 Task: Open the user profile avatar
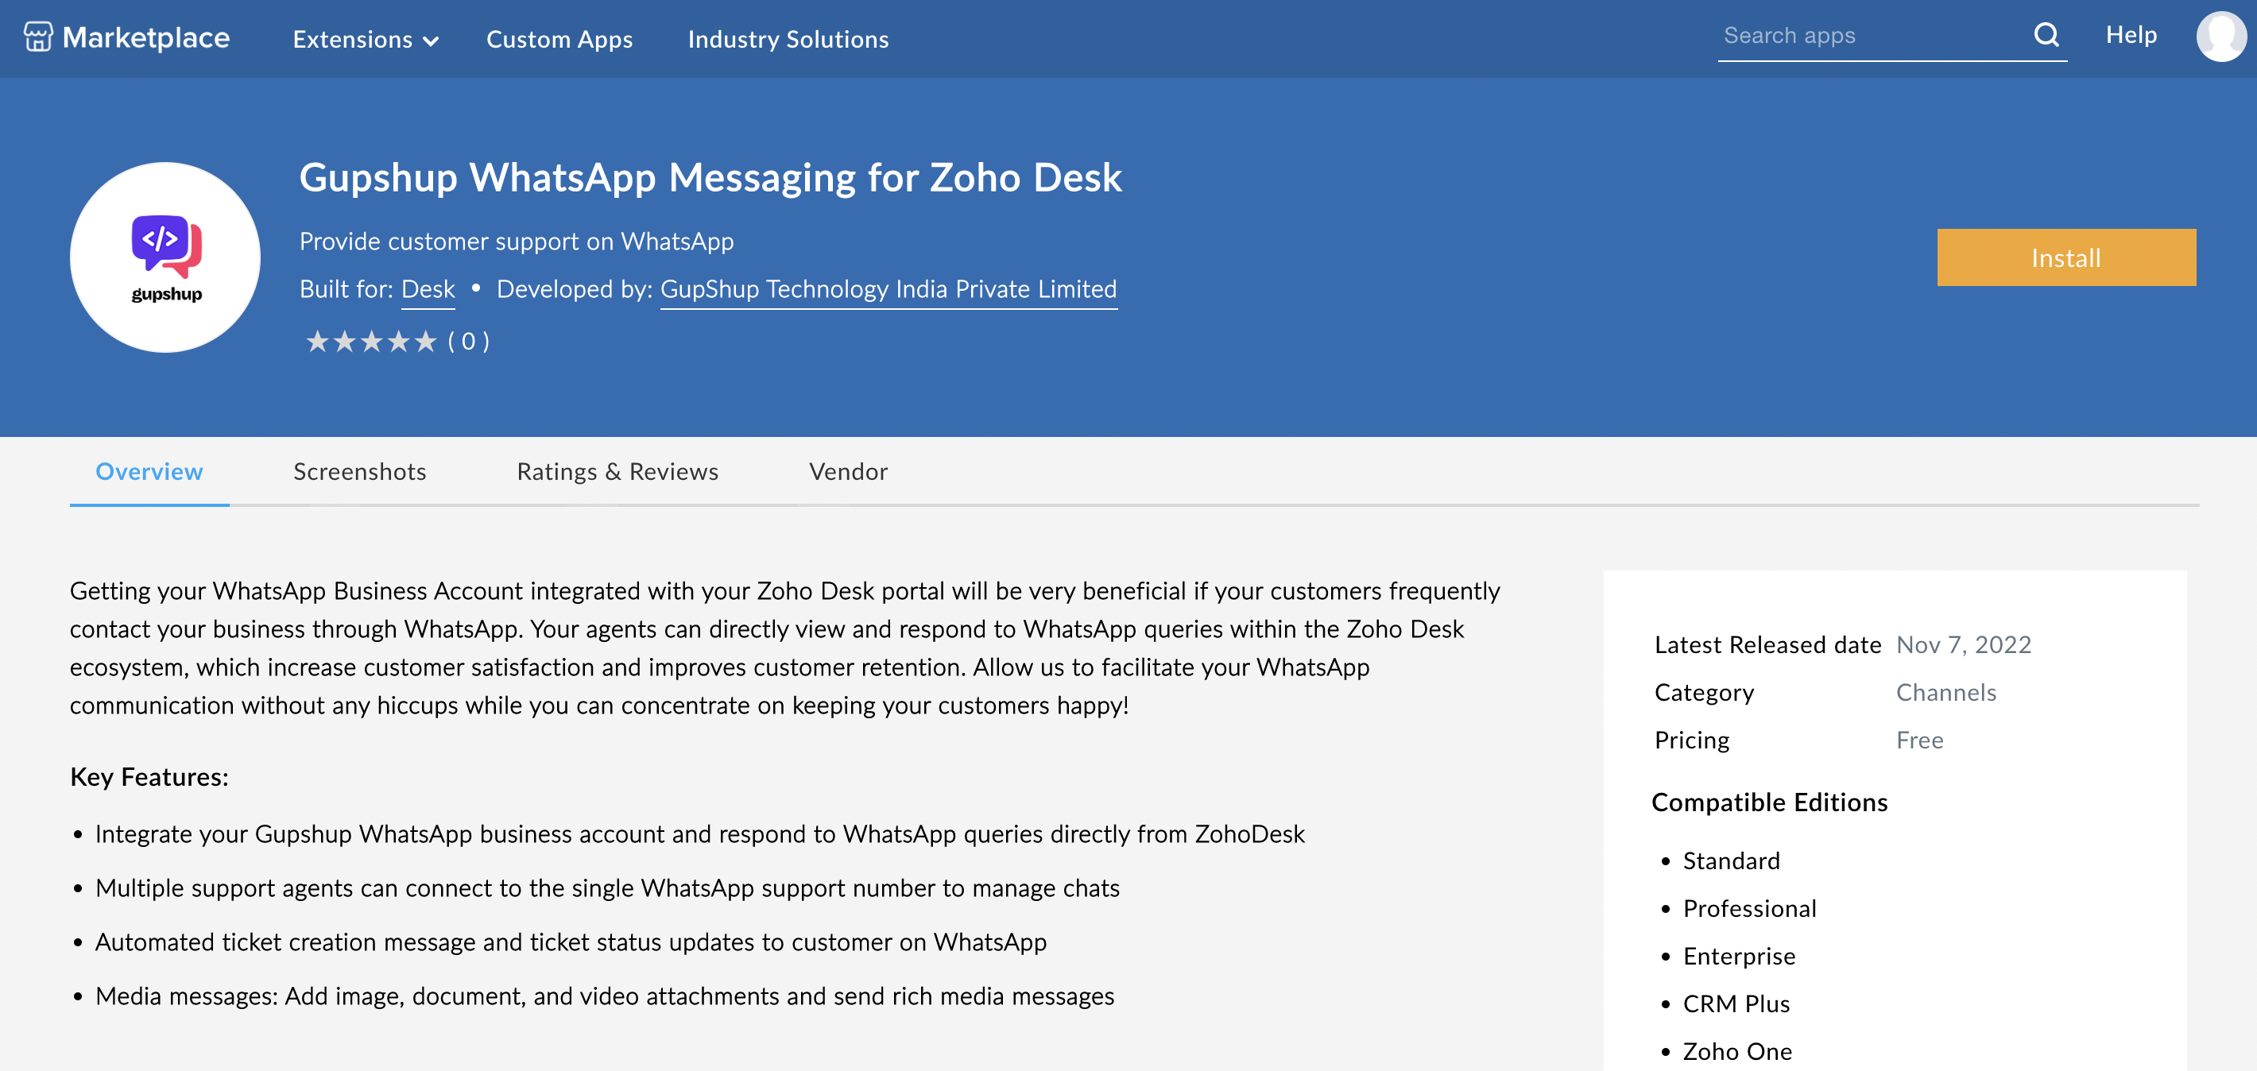coord(2221,37)
